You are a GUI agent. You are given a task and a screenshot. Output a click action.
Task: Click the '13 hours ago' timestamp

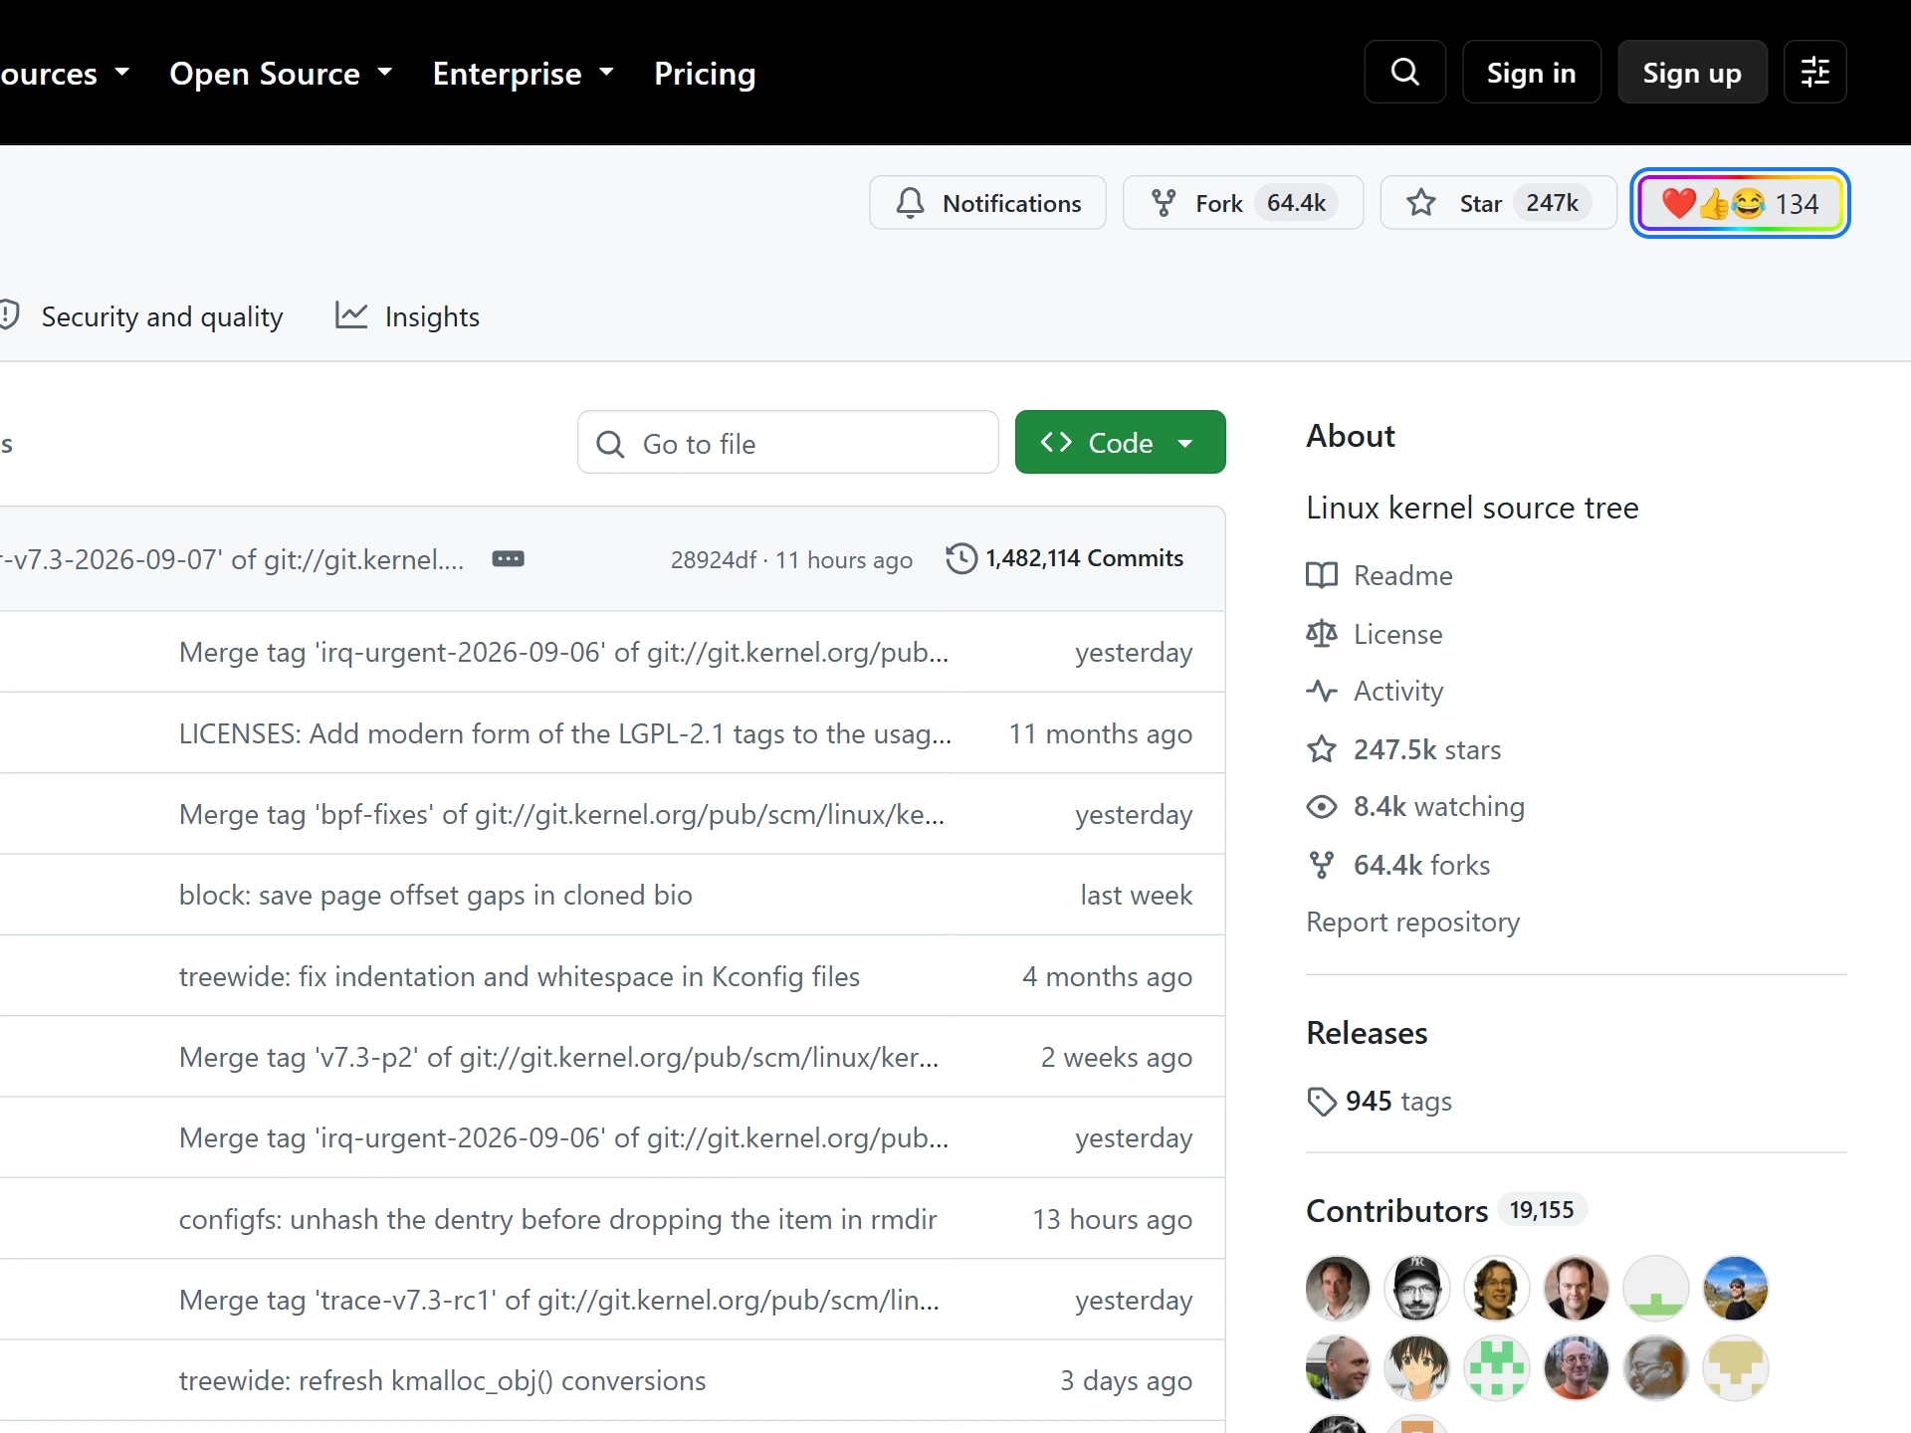pos(1112,1219)
